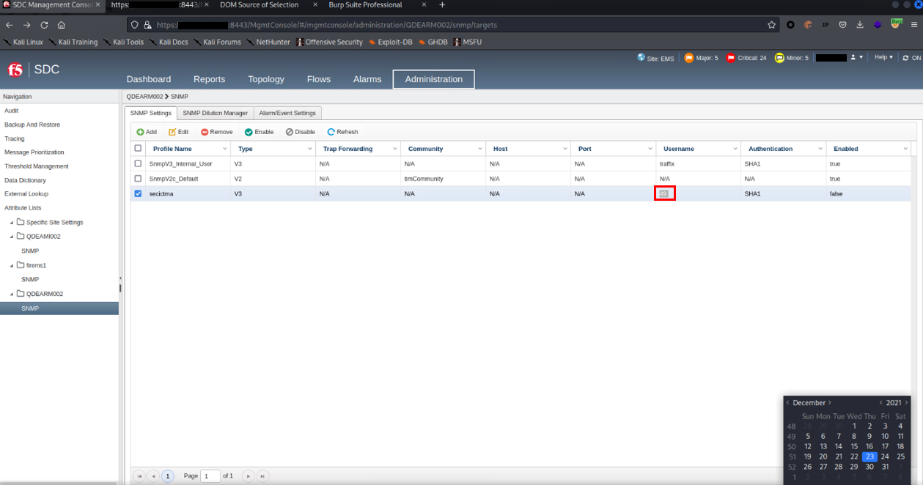Image resolution: width=923 pixels, height=485 pixels.
Task: Check the SnmpV2c_Default row checkbox
Action: pyautogui.click(x=138, y=178)
